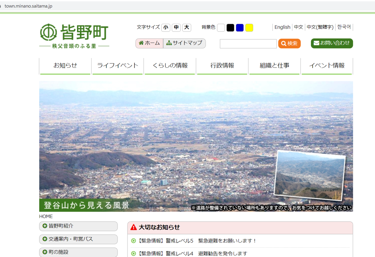Switch language to 한국어
375x257 pixels.
pos(344,27)
